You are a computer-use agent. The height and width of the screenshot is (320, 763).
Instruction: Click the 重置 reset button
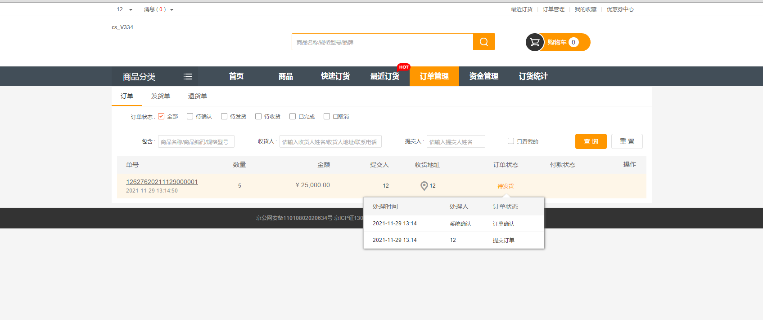tap(627, 141)
